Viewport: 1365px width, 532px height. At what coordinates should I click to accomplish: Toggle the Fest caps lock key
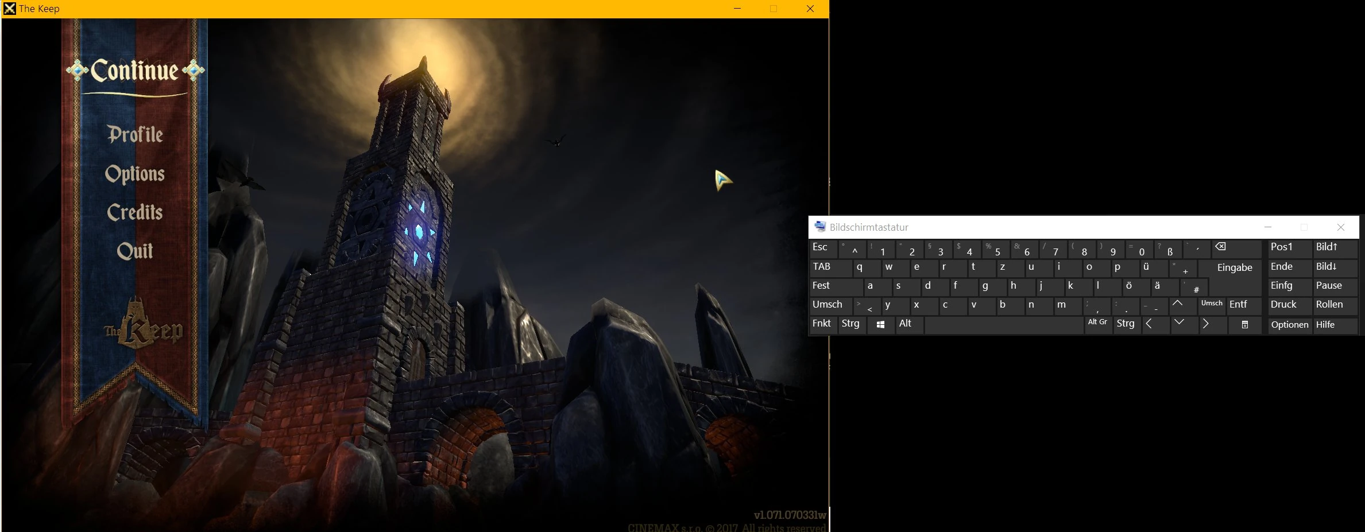836,286
